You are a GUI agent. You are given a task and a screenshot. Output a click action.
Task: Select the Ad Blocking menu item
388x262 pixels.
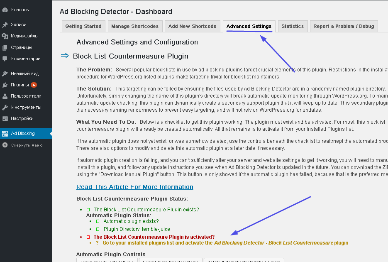26,133
